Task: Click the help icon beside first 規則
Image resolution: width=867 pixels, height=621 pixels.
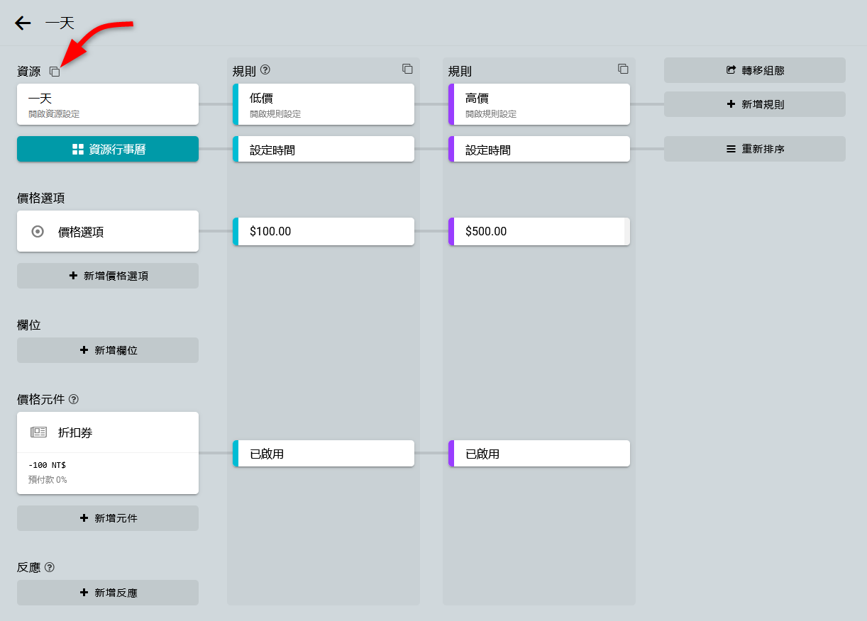Action: pos(265,70)
